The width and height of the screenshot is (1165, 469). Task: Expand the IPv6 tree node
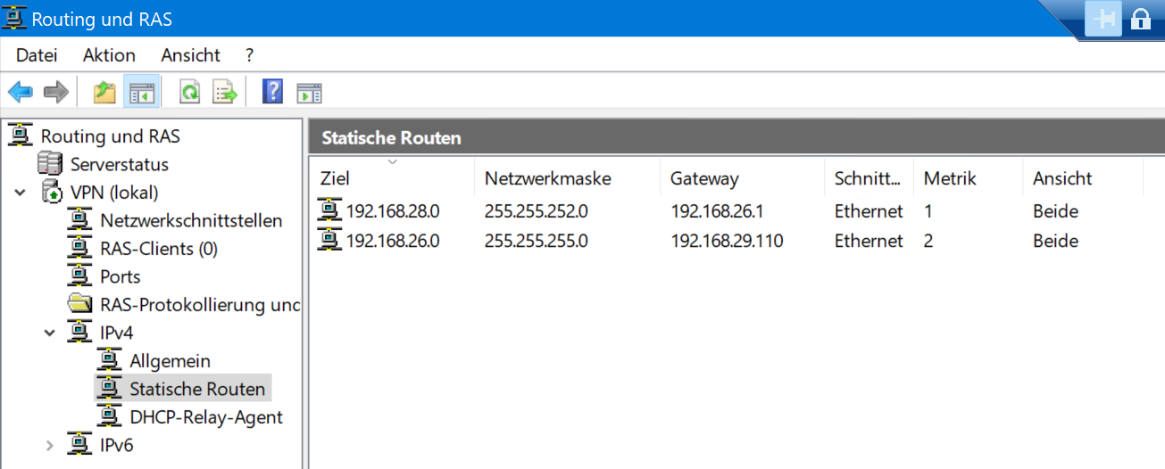pos(50,445)
